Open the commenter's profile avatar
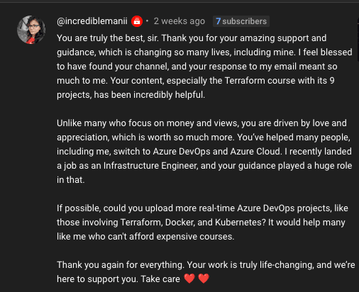The height and width of the screenshot is (292, 359). tap(31, 30)
